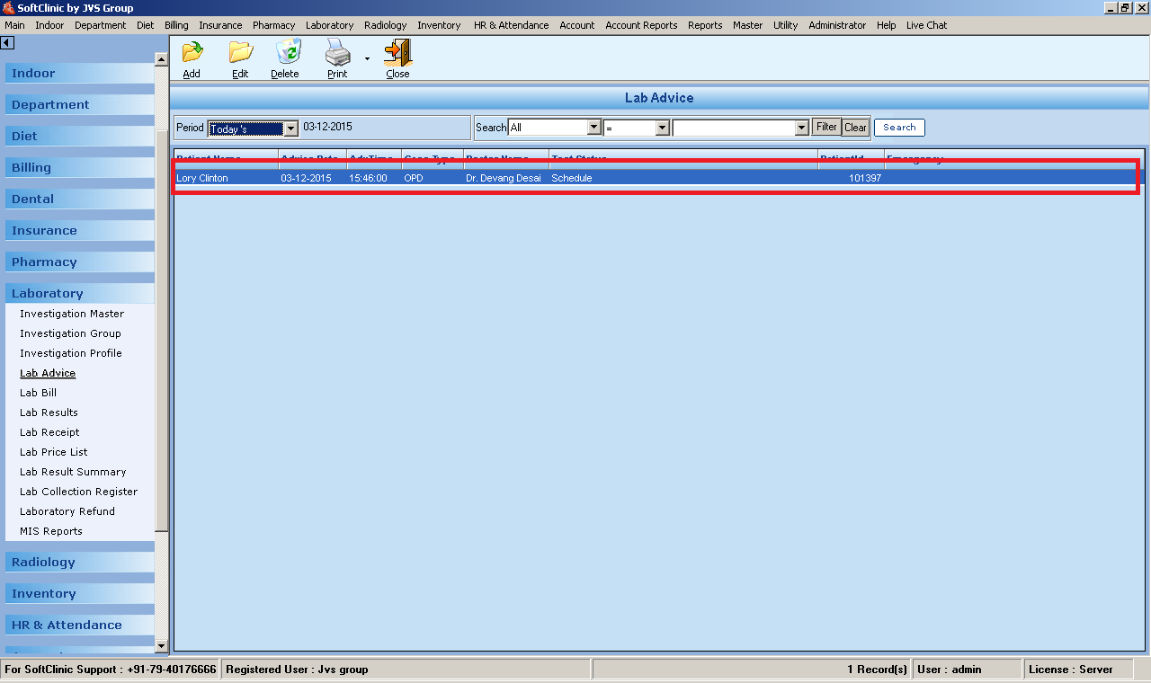Open the Print options dropdown arrow
1151x683 pixels.
(x=367, y=59)
